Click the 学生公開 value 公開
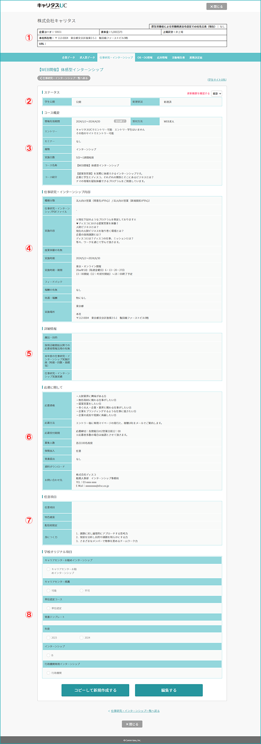The image size is (261, 744). click(79, 102)
